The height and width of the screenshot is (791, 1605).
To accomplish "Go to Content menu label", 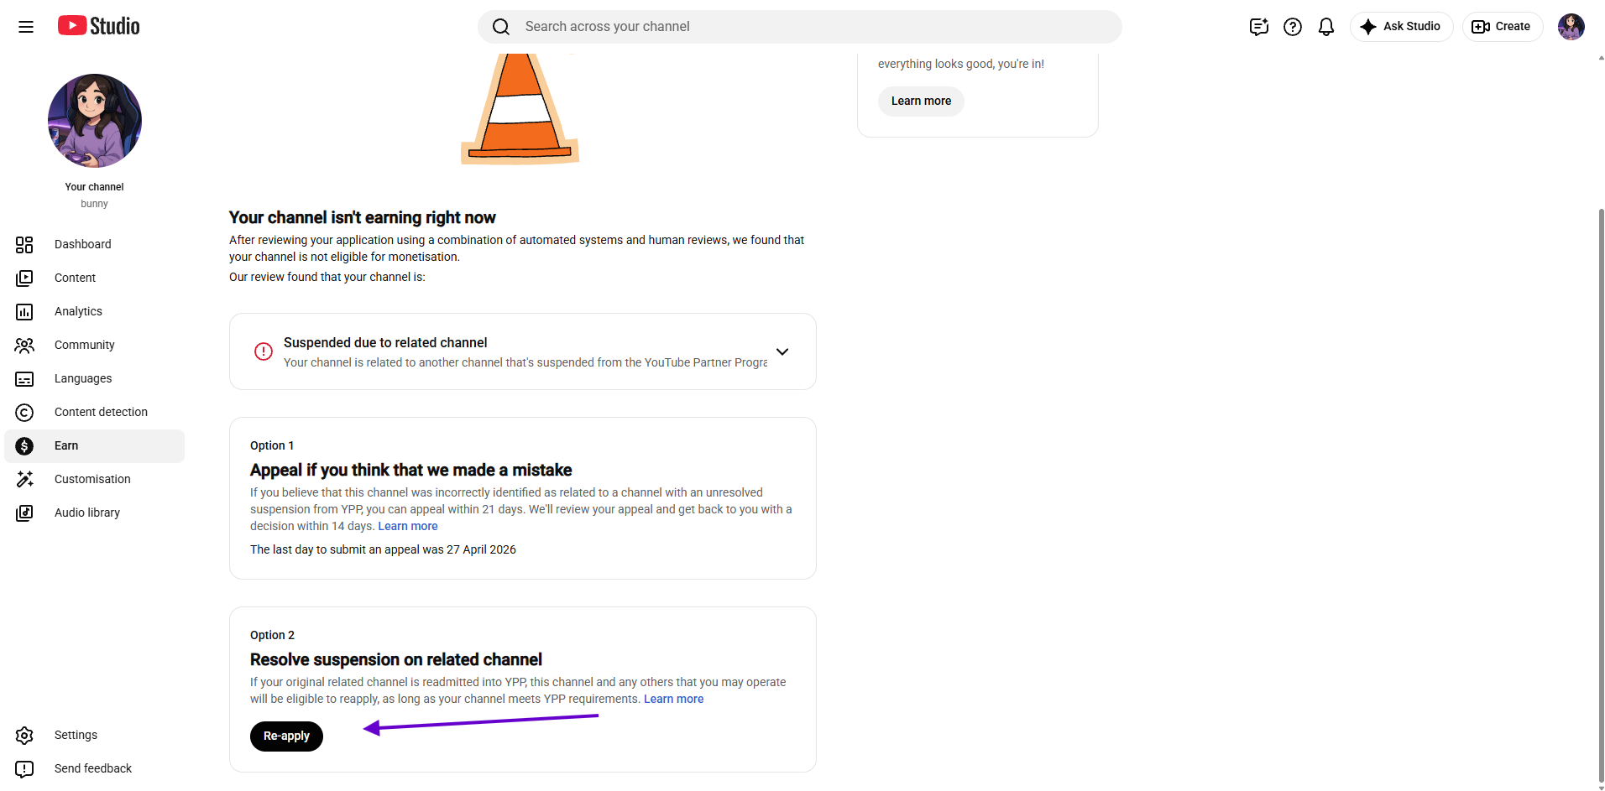I will tap(75, 278).
